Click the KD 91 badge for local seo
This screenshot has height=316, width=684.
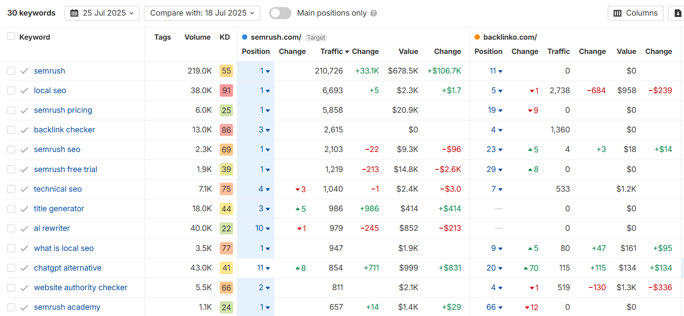pyautogui.click(x=226, y=90)
